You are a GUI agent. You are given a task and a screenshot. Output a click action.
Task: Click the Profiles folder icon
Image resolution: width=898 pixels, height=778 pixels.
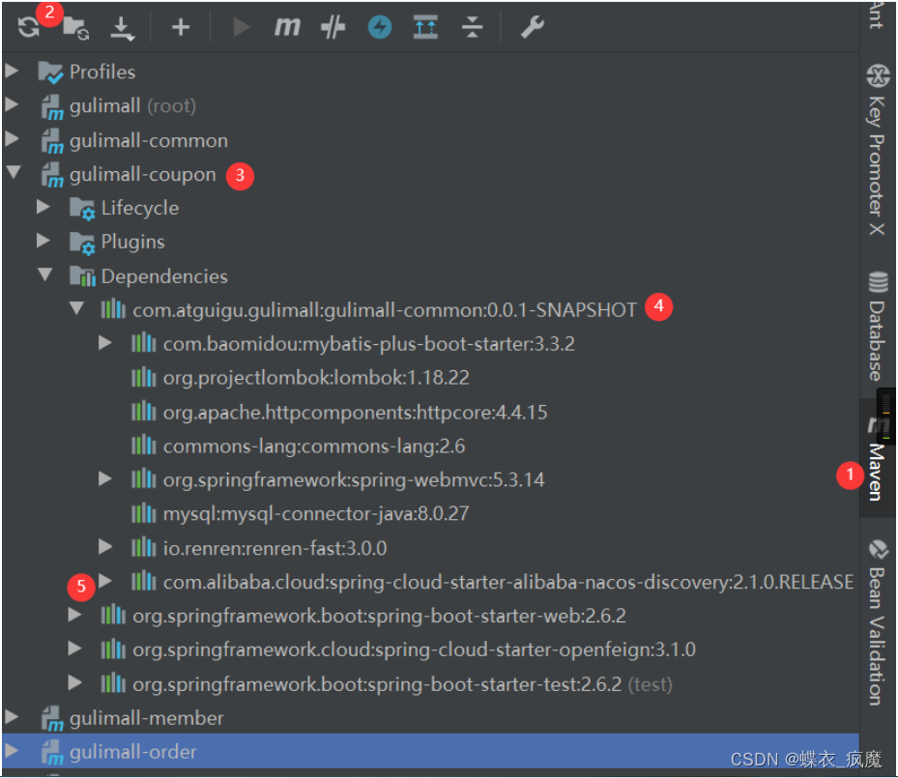pos(50,72)
